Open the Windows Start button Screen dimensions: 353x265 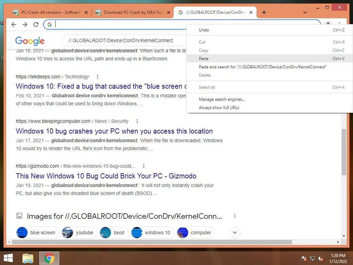8,258
